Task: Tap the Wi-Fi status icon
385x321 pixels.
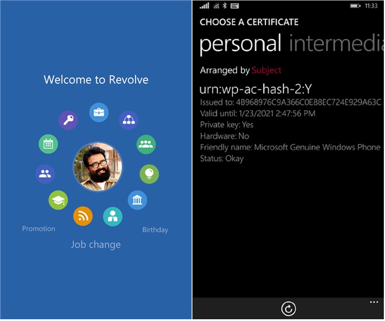Action: tap(216, 6)
